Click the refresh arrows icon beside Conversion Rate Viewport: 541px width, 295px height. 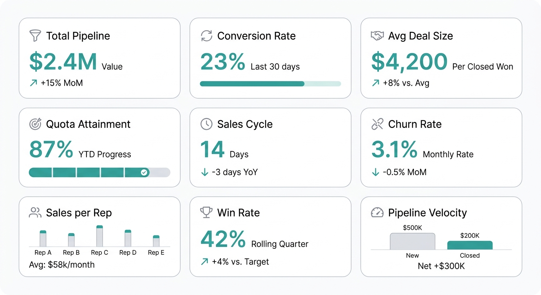tap(206, 36)
